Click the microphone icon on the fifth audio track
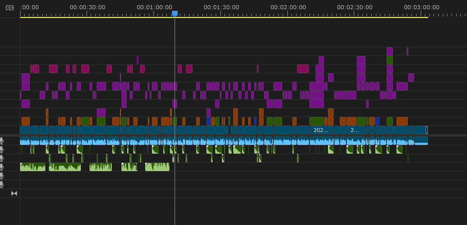This screenshot has height=225, width=467. 2,175
